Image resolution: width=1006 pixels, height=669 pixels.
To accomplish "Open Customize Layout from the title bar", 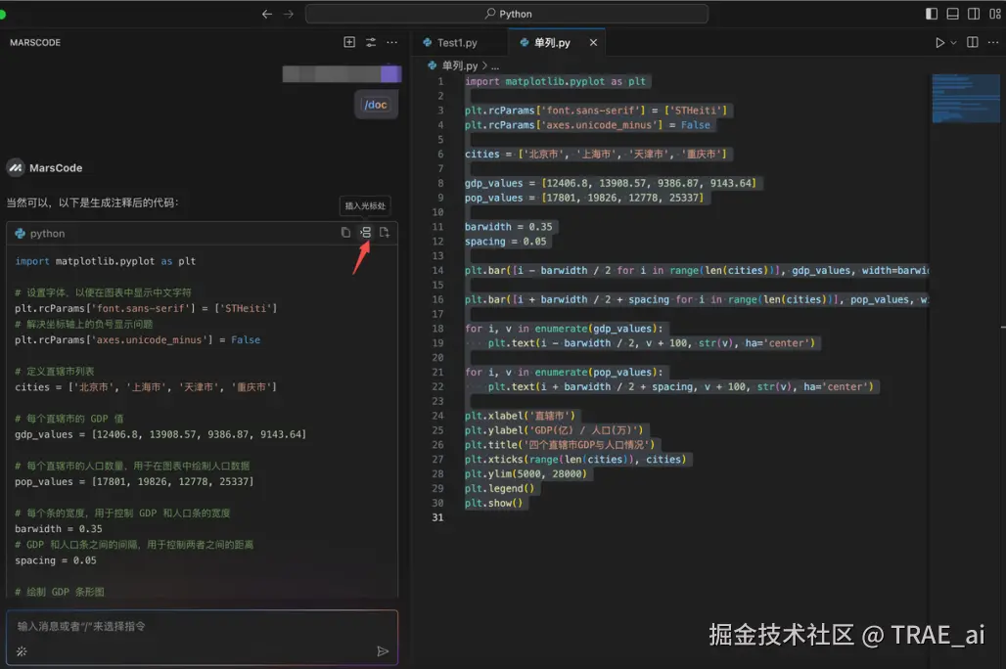I will tap(994, 14).
